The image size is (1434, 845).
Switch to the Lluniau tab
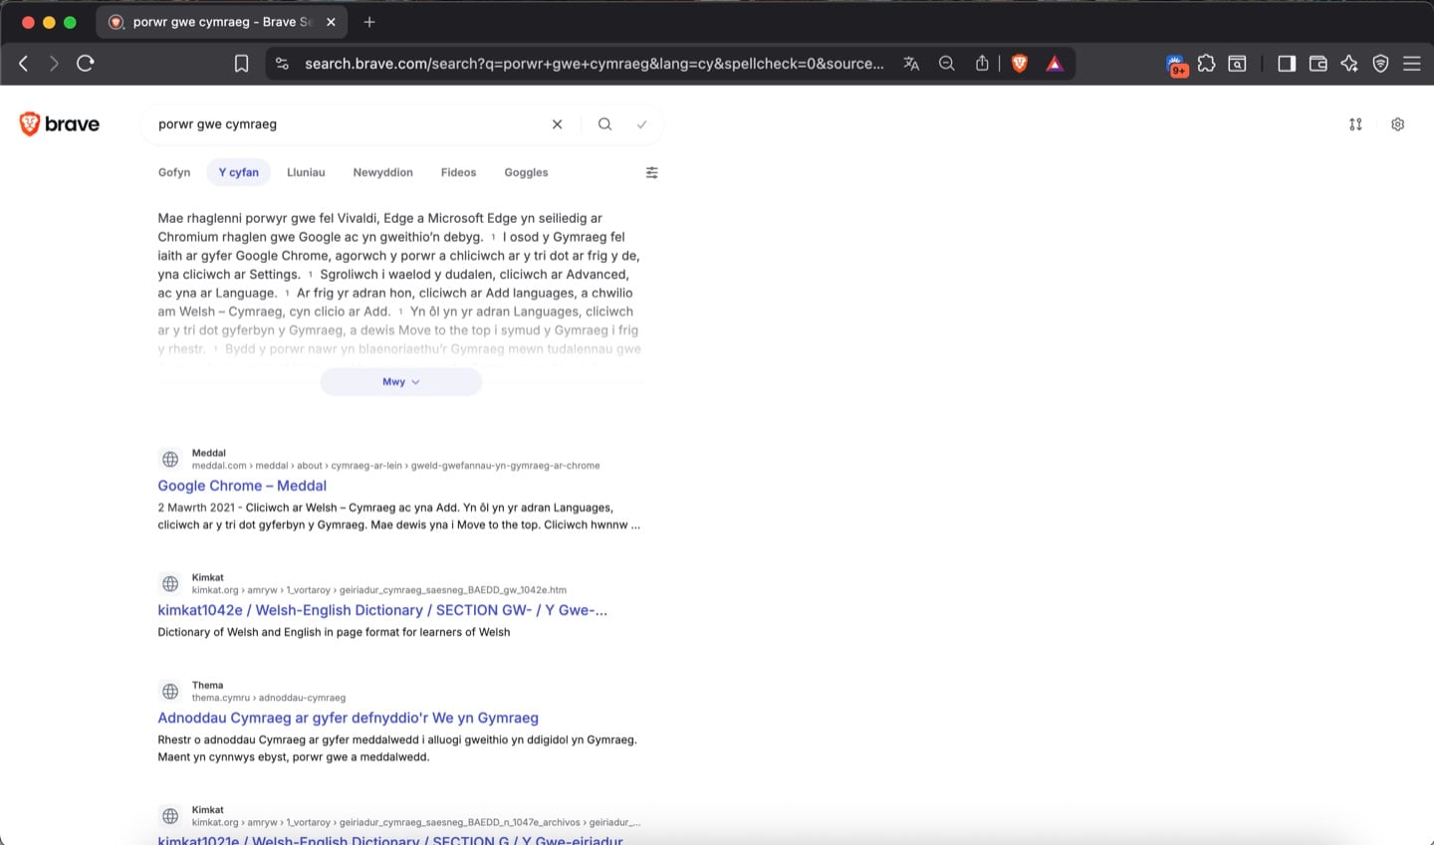pos(306,172)
